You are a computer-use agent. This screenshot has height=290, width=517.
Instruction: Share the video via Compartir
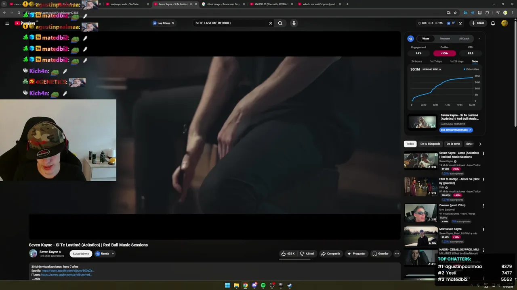coord(330,254)
